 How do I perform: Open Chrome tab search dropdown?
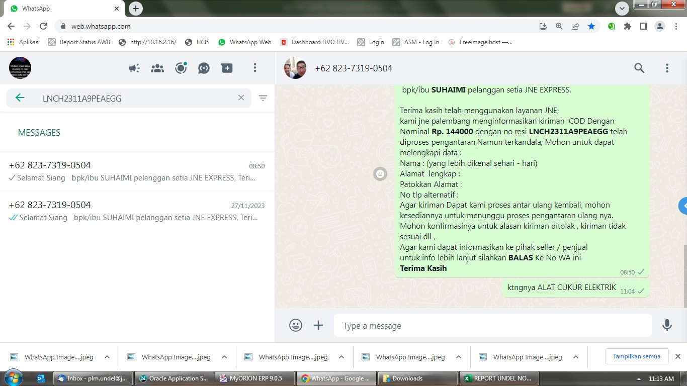(622, 9)
